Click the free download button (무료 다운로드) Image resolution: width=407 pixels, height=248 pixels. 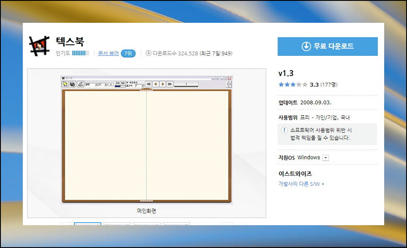click(328, 46)
